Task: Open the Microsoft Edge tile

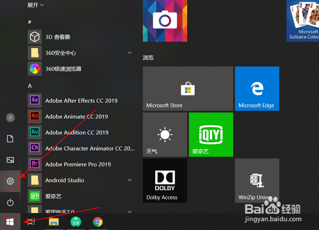Action: click(x=257, y=88)
